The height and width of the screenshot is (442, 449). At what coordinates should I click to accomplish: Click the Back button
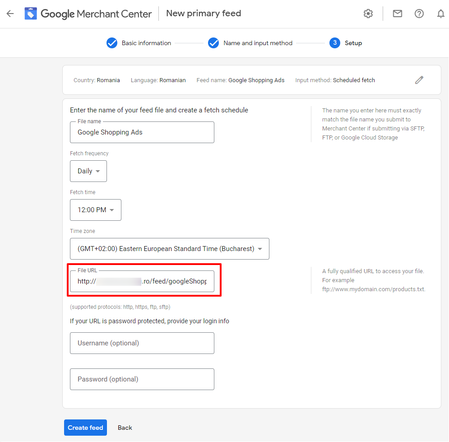click(x=125, y=428)
